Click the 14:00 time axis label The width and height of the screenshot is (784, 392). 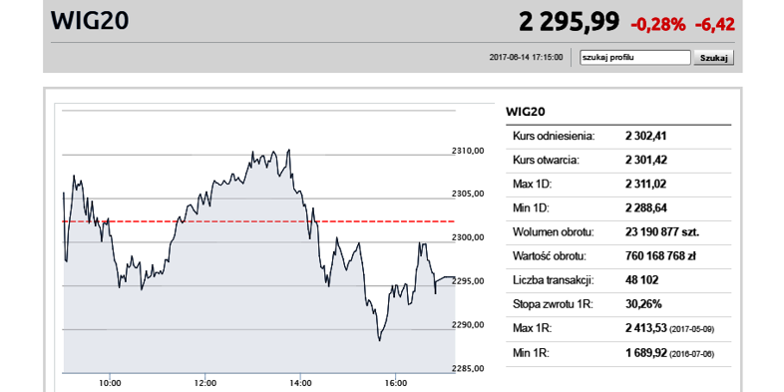pyautogui.click(x=300, y=383)
